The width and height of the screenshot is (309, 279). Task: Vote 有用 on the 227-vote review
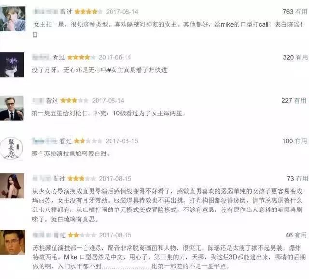tap(300, 101)
